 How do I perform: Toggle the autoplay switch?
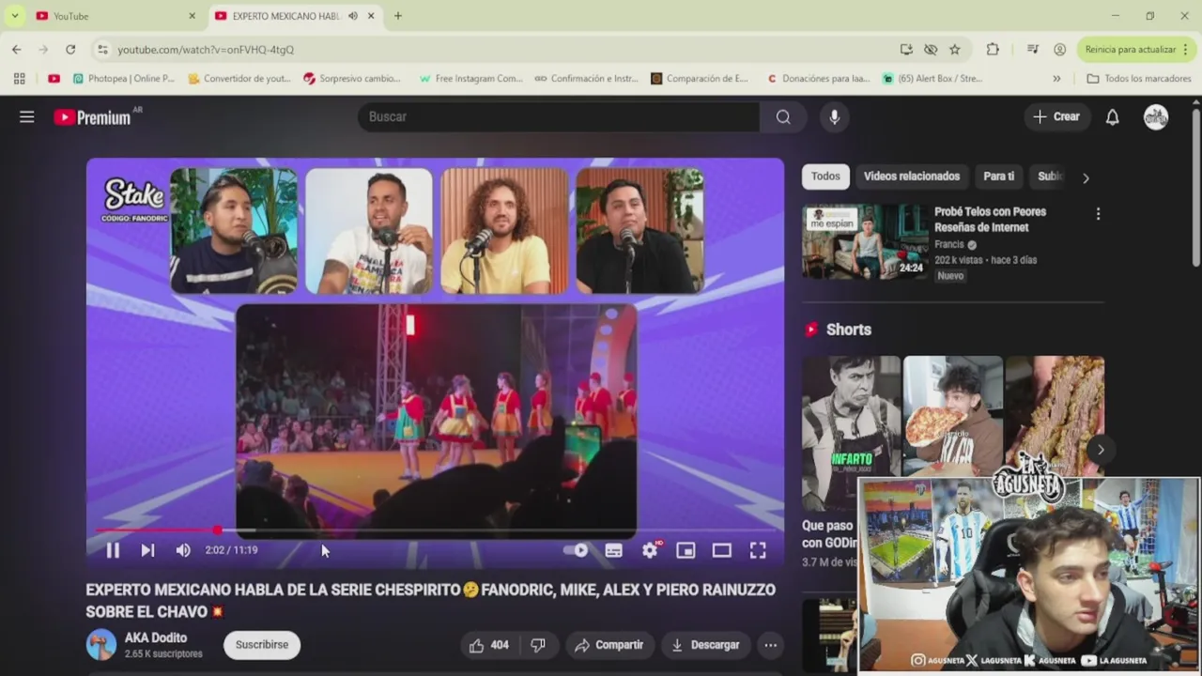pos(576,550)
